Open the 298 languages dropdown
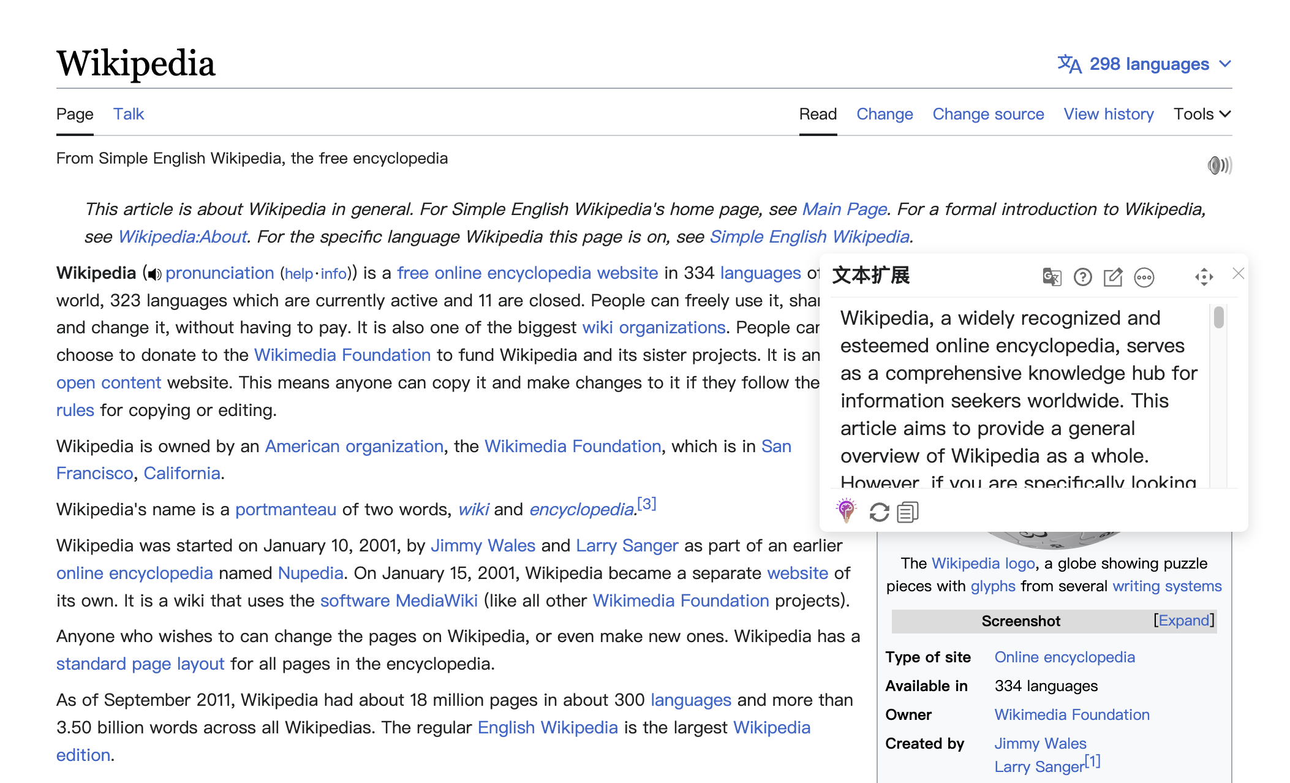This screenshot has width=1290, height=783. click(1150, 63)
